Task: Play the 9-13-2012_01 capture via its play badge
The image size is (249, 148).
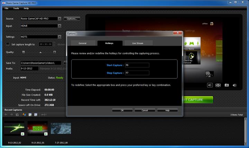Action: pyautogui.click(x=46, y=134)
